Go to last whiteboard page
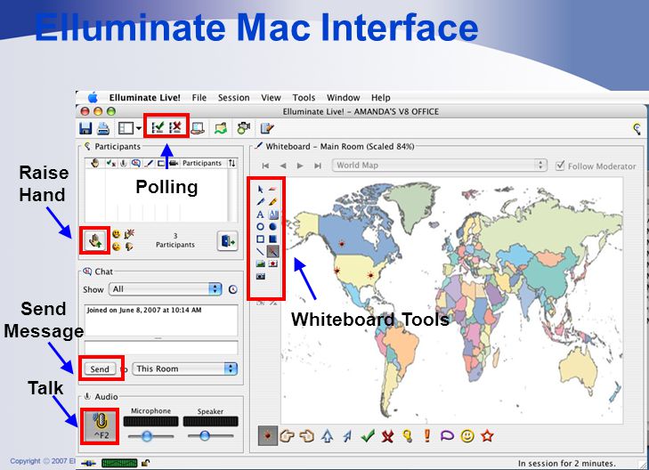The image size is (649, 470). pyautogui.click(x=318, y=166)
